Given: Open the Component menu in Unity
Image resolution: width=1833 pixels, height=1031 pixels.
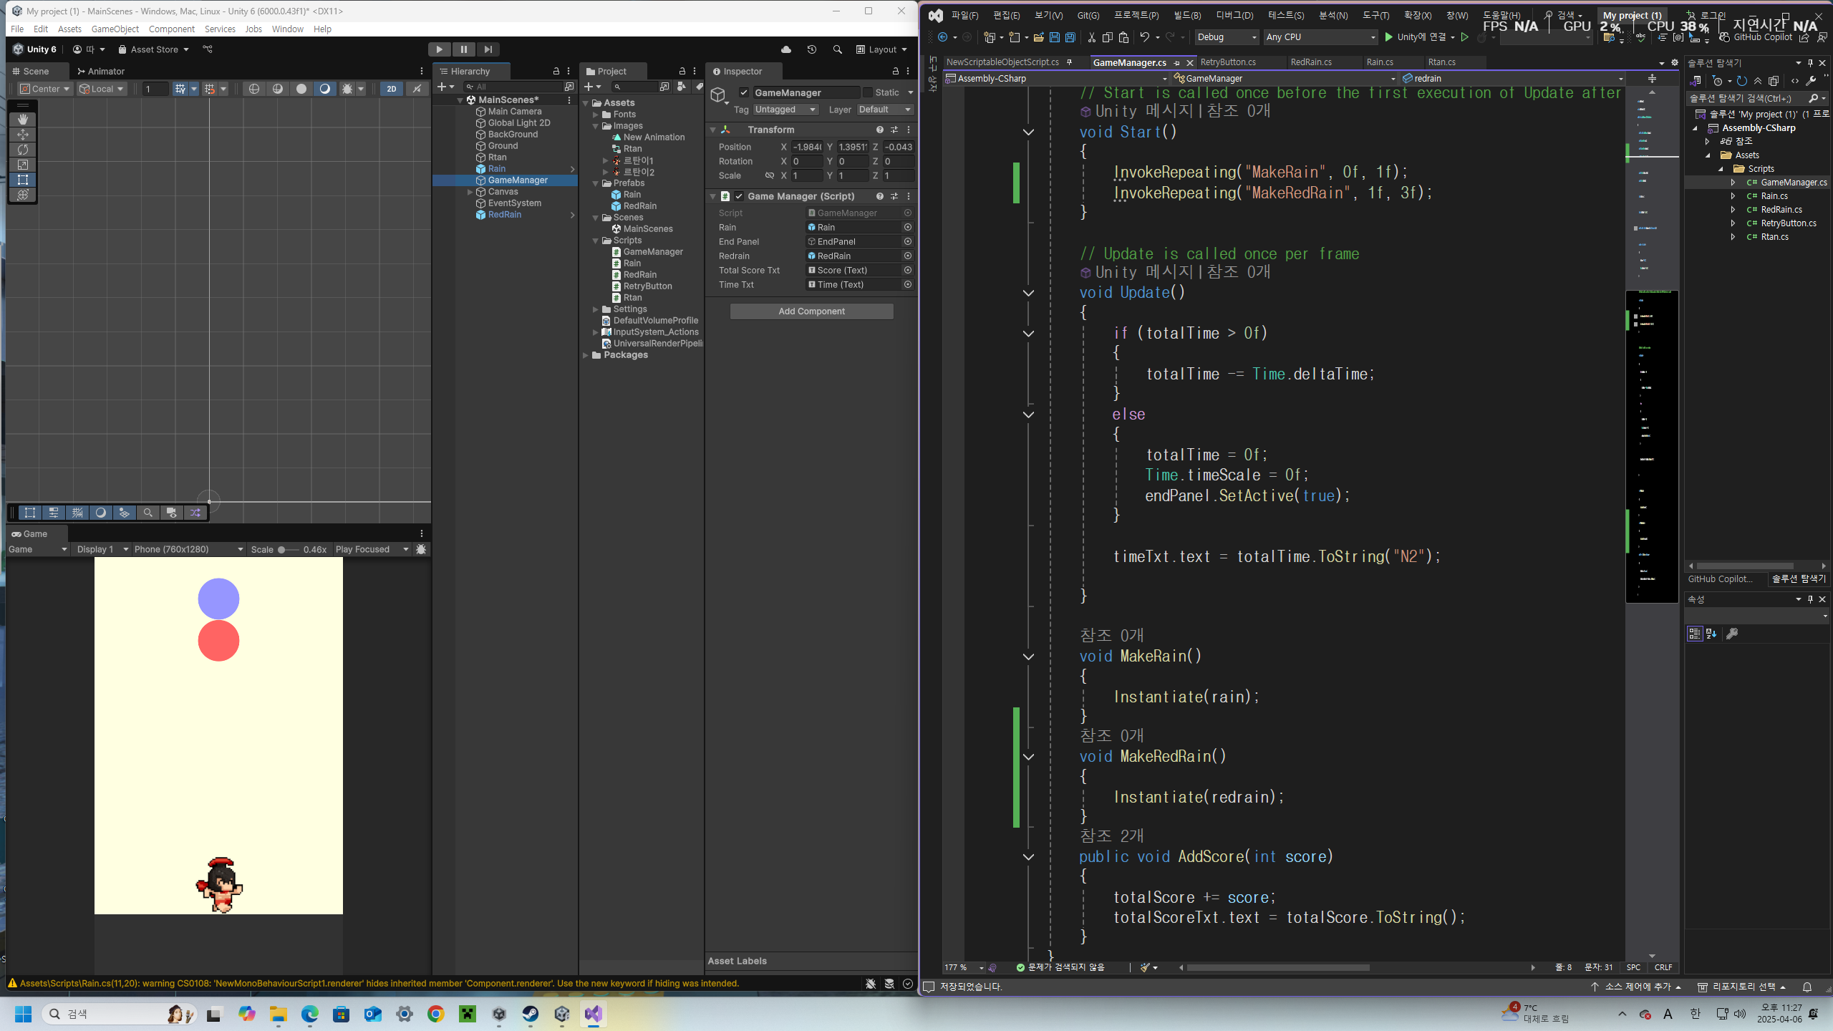Looking at the screenshot, I should coord(172,29).
